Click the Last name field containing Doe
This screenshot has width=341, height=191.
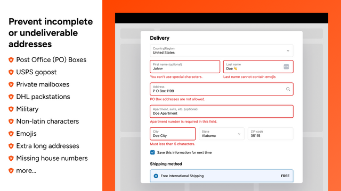pos(258,67)
